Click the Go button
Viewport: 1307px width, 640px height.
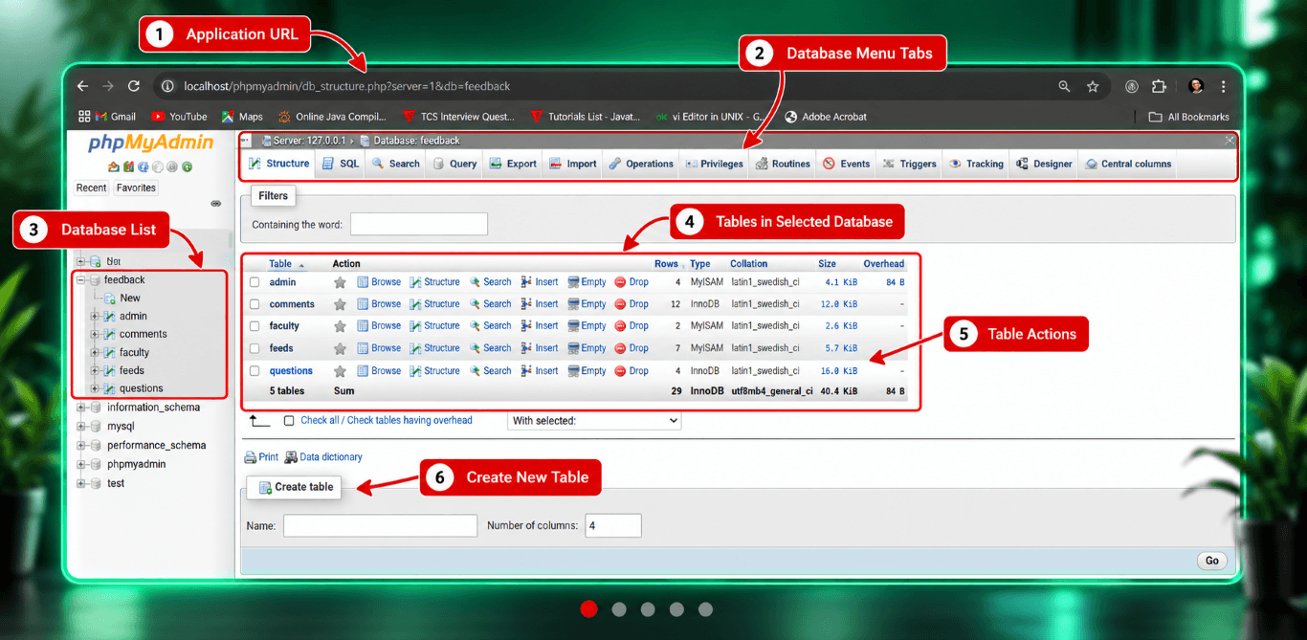1212,561
